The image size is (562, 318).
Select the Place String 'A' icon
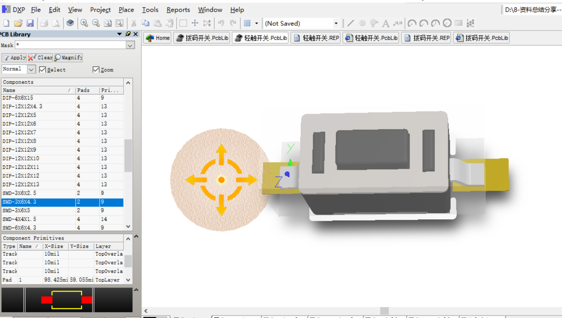[386, 23]
